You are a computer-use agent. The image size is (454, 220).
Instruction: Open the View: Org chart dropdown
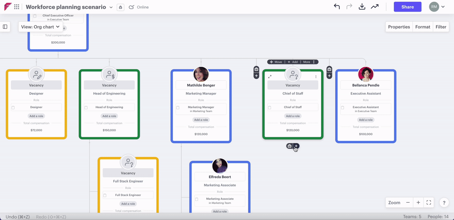[x=40, y=27]
